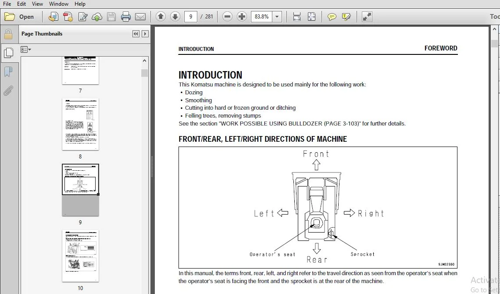
Task: Open the Window menu
Action: 59,4
